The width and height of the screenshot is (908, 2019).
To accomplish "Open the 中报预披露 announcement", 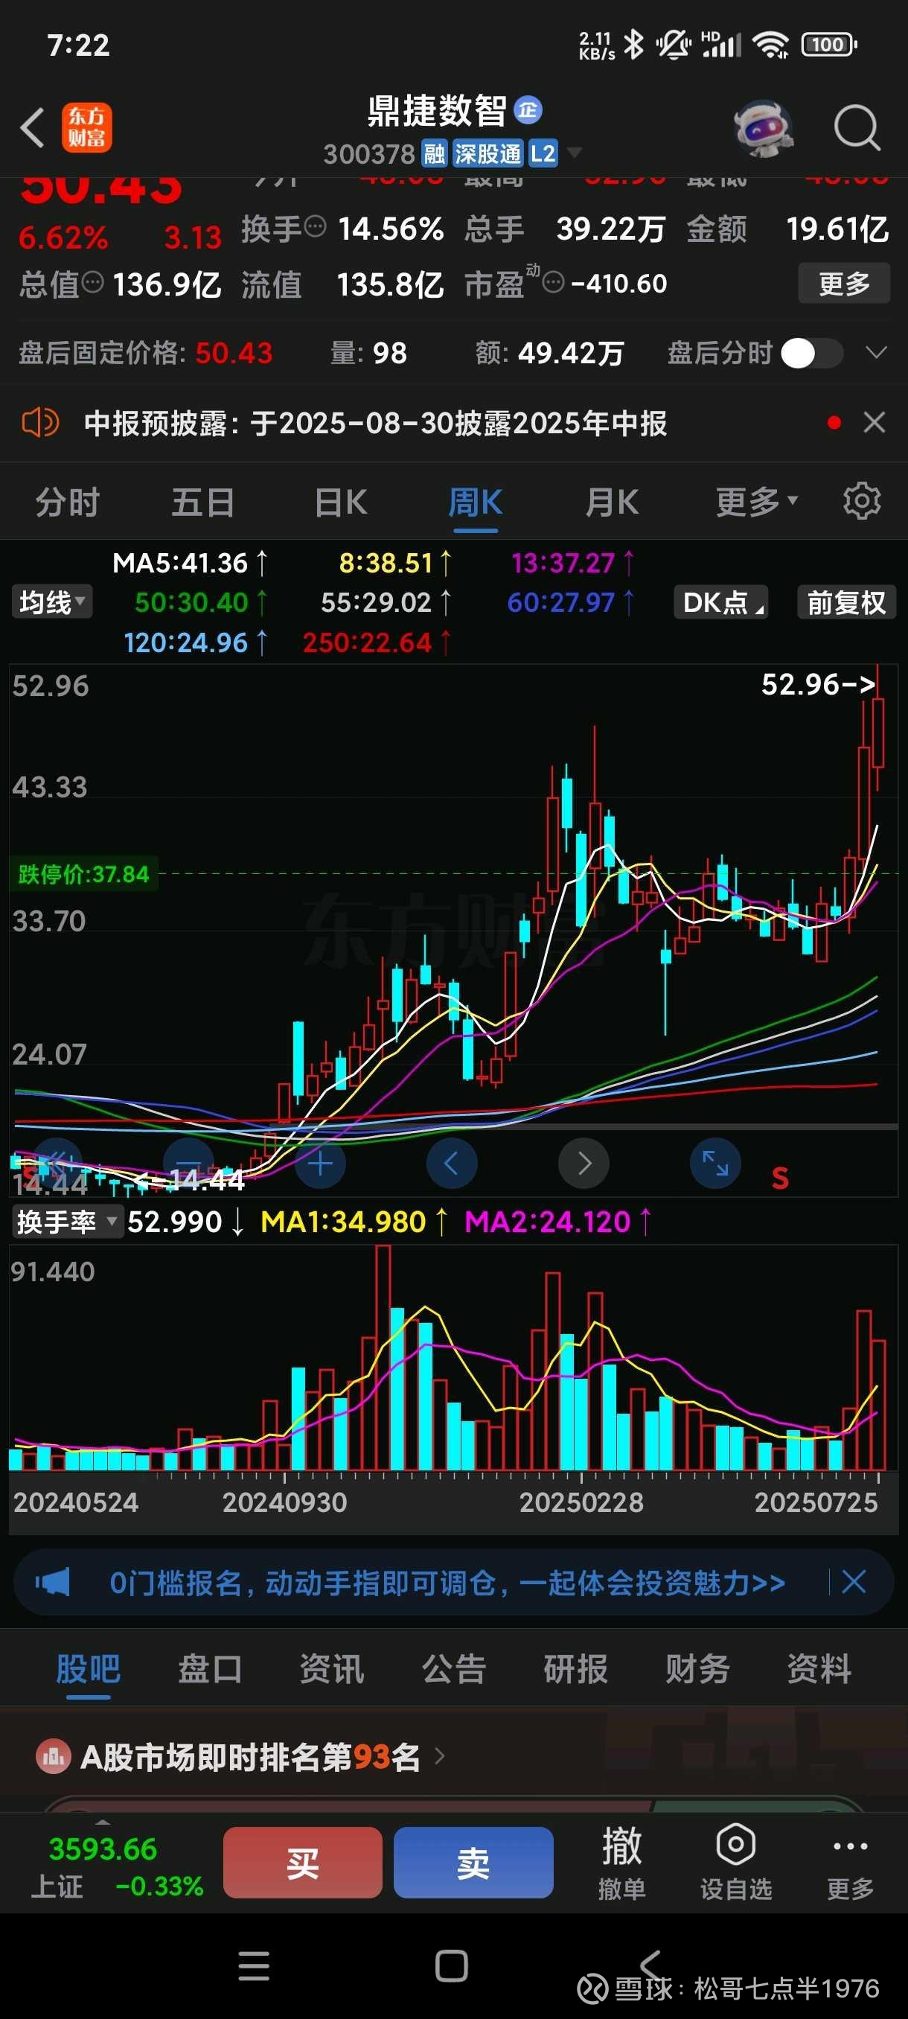I will point(376,424).
